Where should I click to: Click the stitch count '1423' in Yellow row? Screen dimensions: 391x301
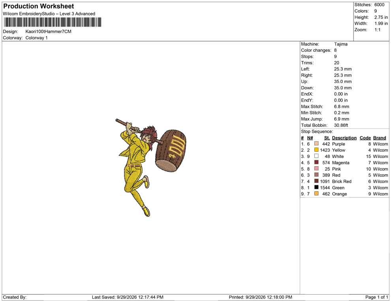(x=325, y=150)
